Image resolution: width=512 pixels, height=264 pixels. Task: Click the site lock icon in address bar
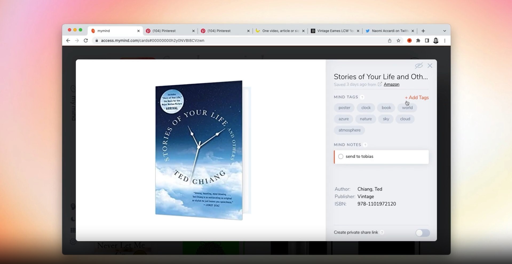click(97, 40)
